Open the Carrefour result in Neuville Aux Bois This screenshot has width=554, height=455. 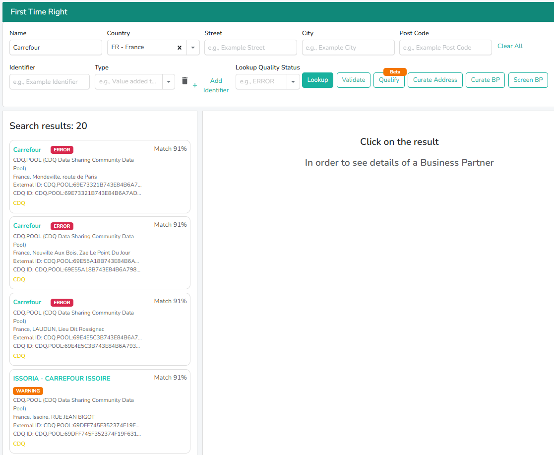tap(100, 253)
